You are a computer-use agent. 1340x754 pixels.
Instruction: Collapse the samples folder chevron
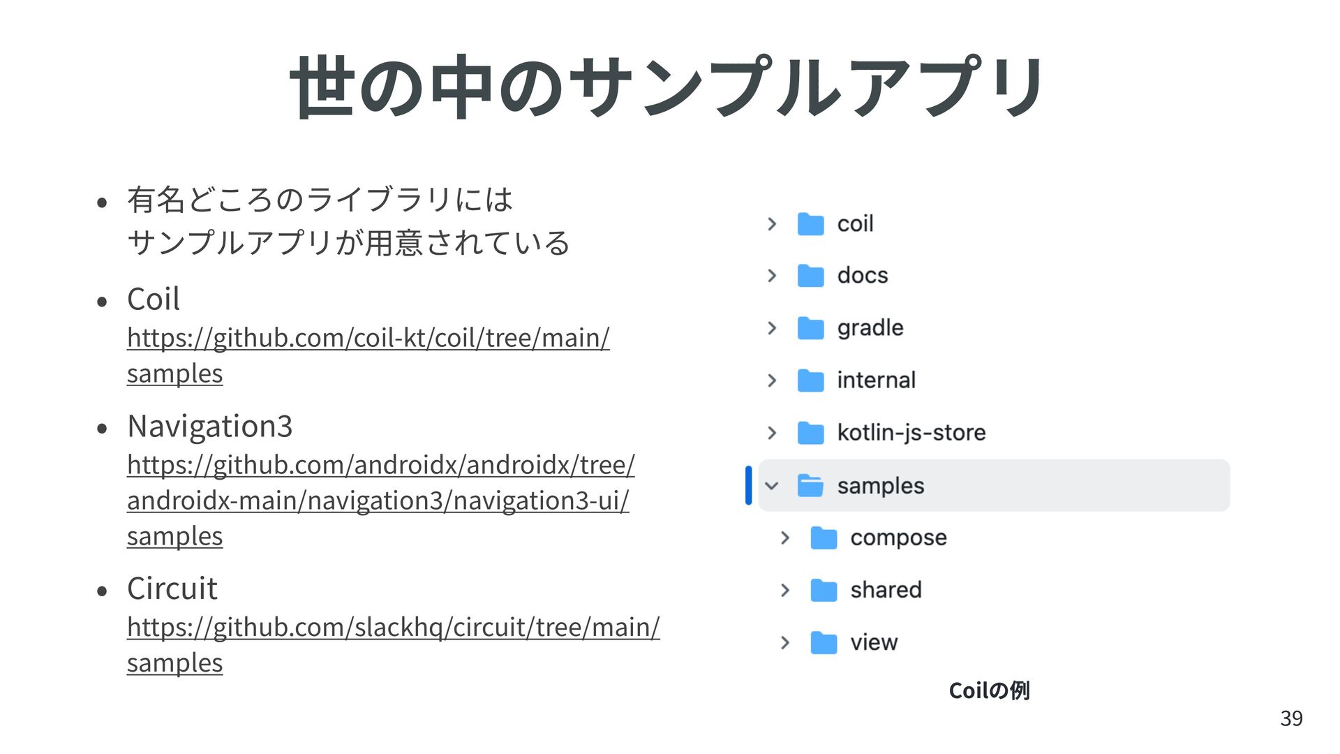tap(772, 486)
